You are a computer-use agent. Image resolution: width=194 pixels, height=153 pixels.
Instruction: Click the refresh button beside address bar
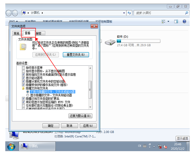pyautogui.click(x=129, y=13)
